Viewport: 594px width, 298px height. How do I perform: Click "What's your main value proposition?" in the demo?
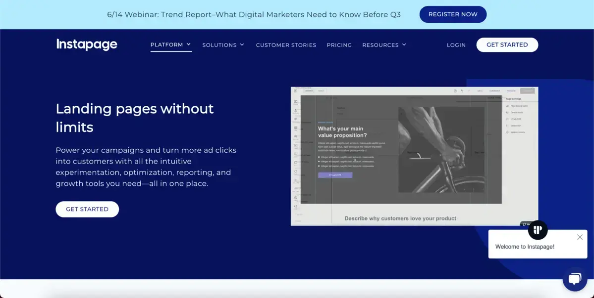[342, 132]
